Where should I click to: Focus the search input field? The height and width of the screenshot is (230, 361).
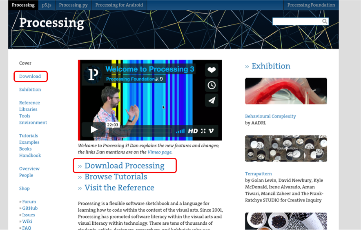click(297, 21)
